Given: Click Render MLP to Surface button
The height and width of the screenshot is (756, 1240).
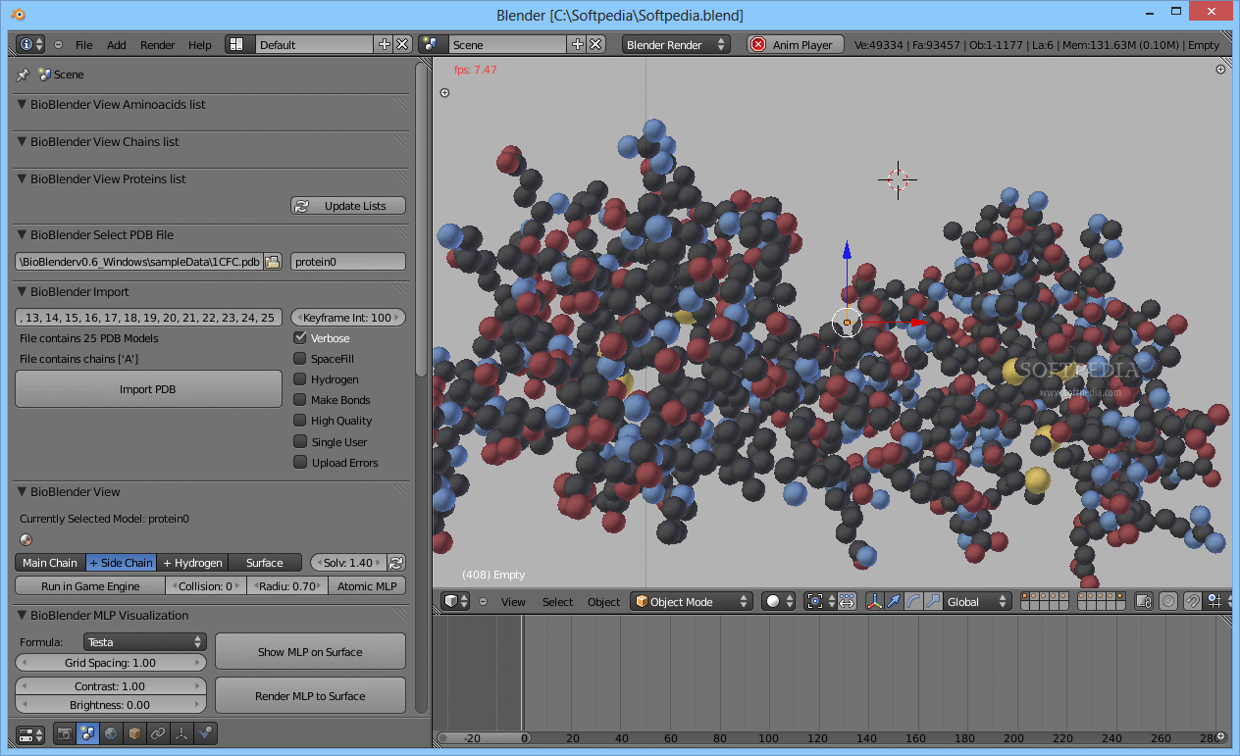Looking at the screenshot, I should [310, 695].
